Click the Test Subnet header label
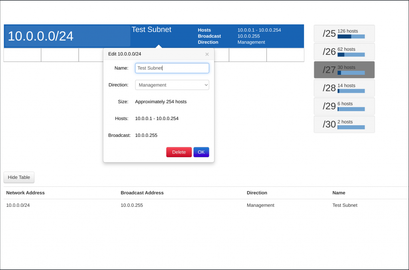 pyautogui.click(x=151, y=29)
